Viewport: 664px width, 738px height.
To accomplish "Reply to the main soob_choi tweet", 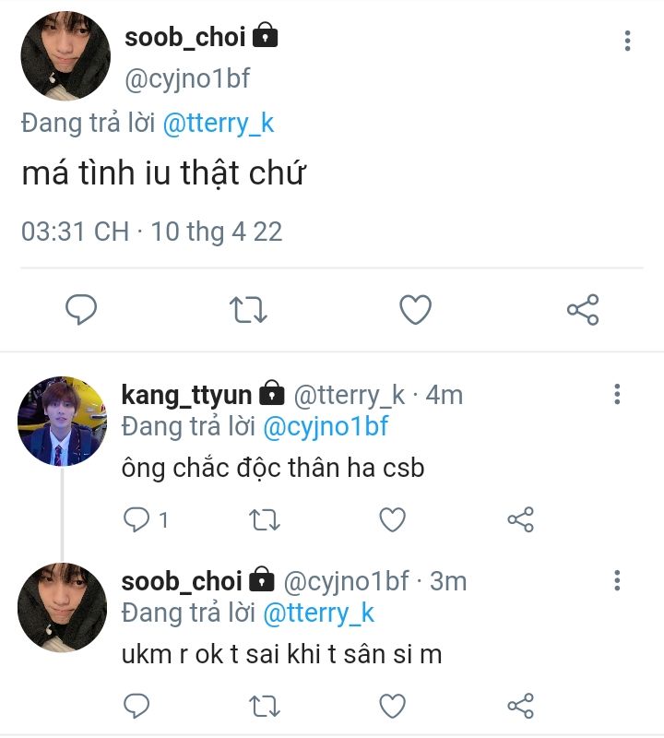I will pyautogui.click(x=81, y=310).
